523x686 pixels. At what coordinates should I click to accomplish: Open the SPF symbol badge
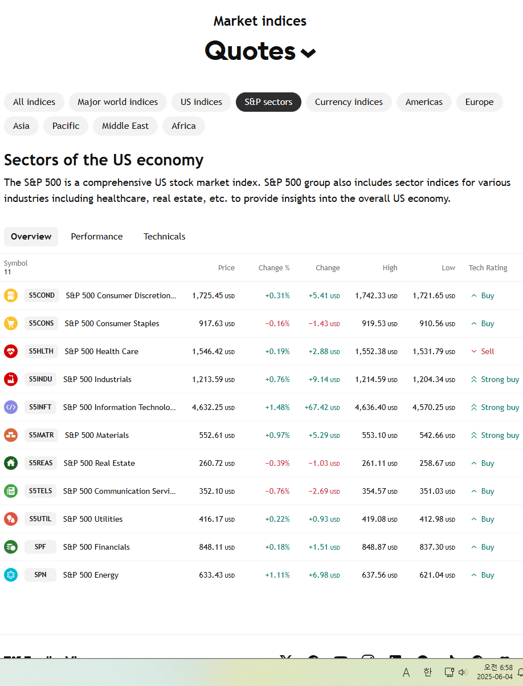[40, 547]
